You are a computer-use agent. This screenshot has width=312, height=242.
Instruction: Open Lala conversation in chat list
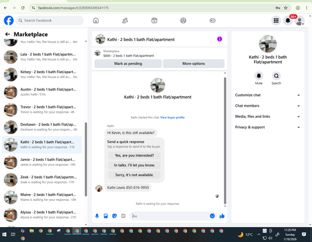42,57
